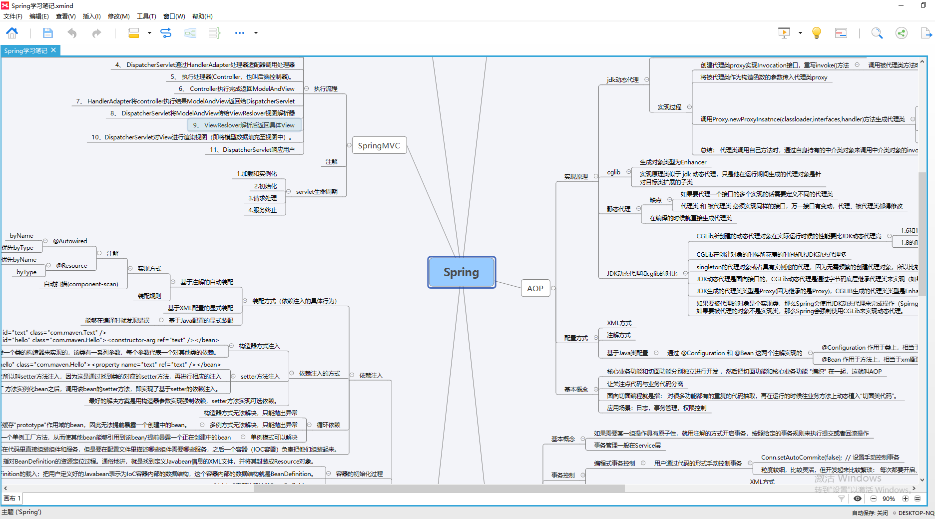Image resolution: width=935 pixels, height=519 pixels.
Task: Zoom out with the minus button
Action: [874, 499]
